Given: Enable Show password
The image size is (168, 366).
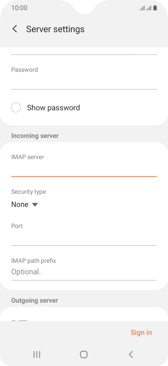Looking at the screenshot, I should [16, 107].
